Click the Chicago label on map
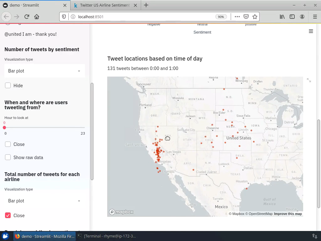The image size is (321, 241). click(x=271, y=129)
